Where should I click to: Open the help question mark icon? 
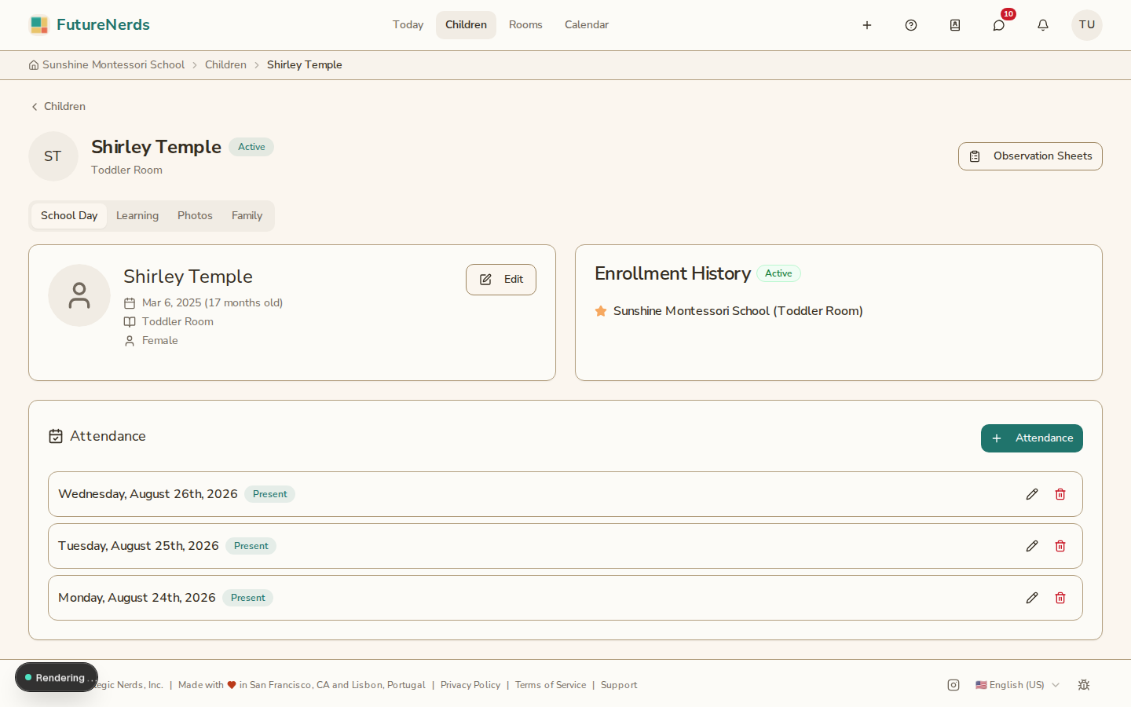911,25
